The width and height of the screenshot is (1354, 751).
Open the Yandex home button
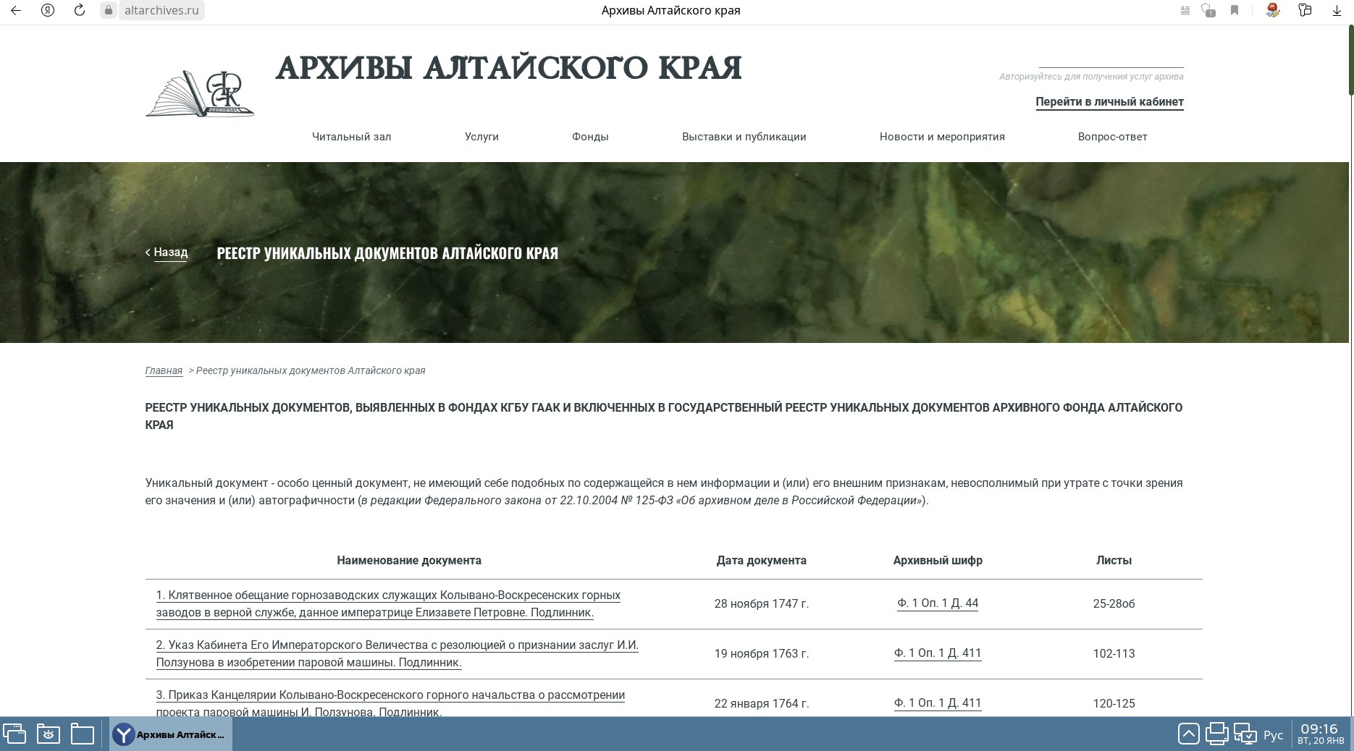point(48,10)
